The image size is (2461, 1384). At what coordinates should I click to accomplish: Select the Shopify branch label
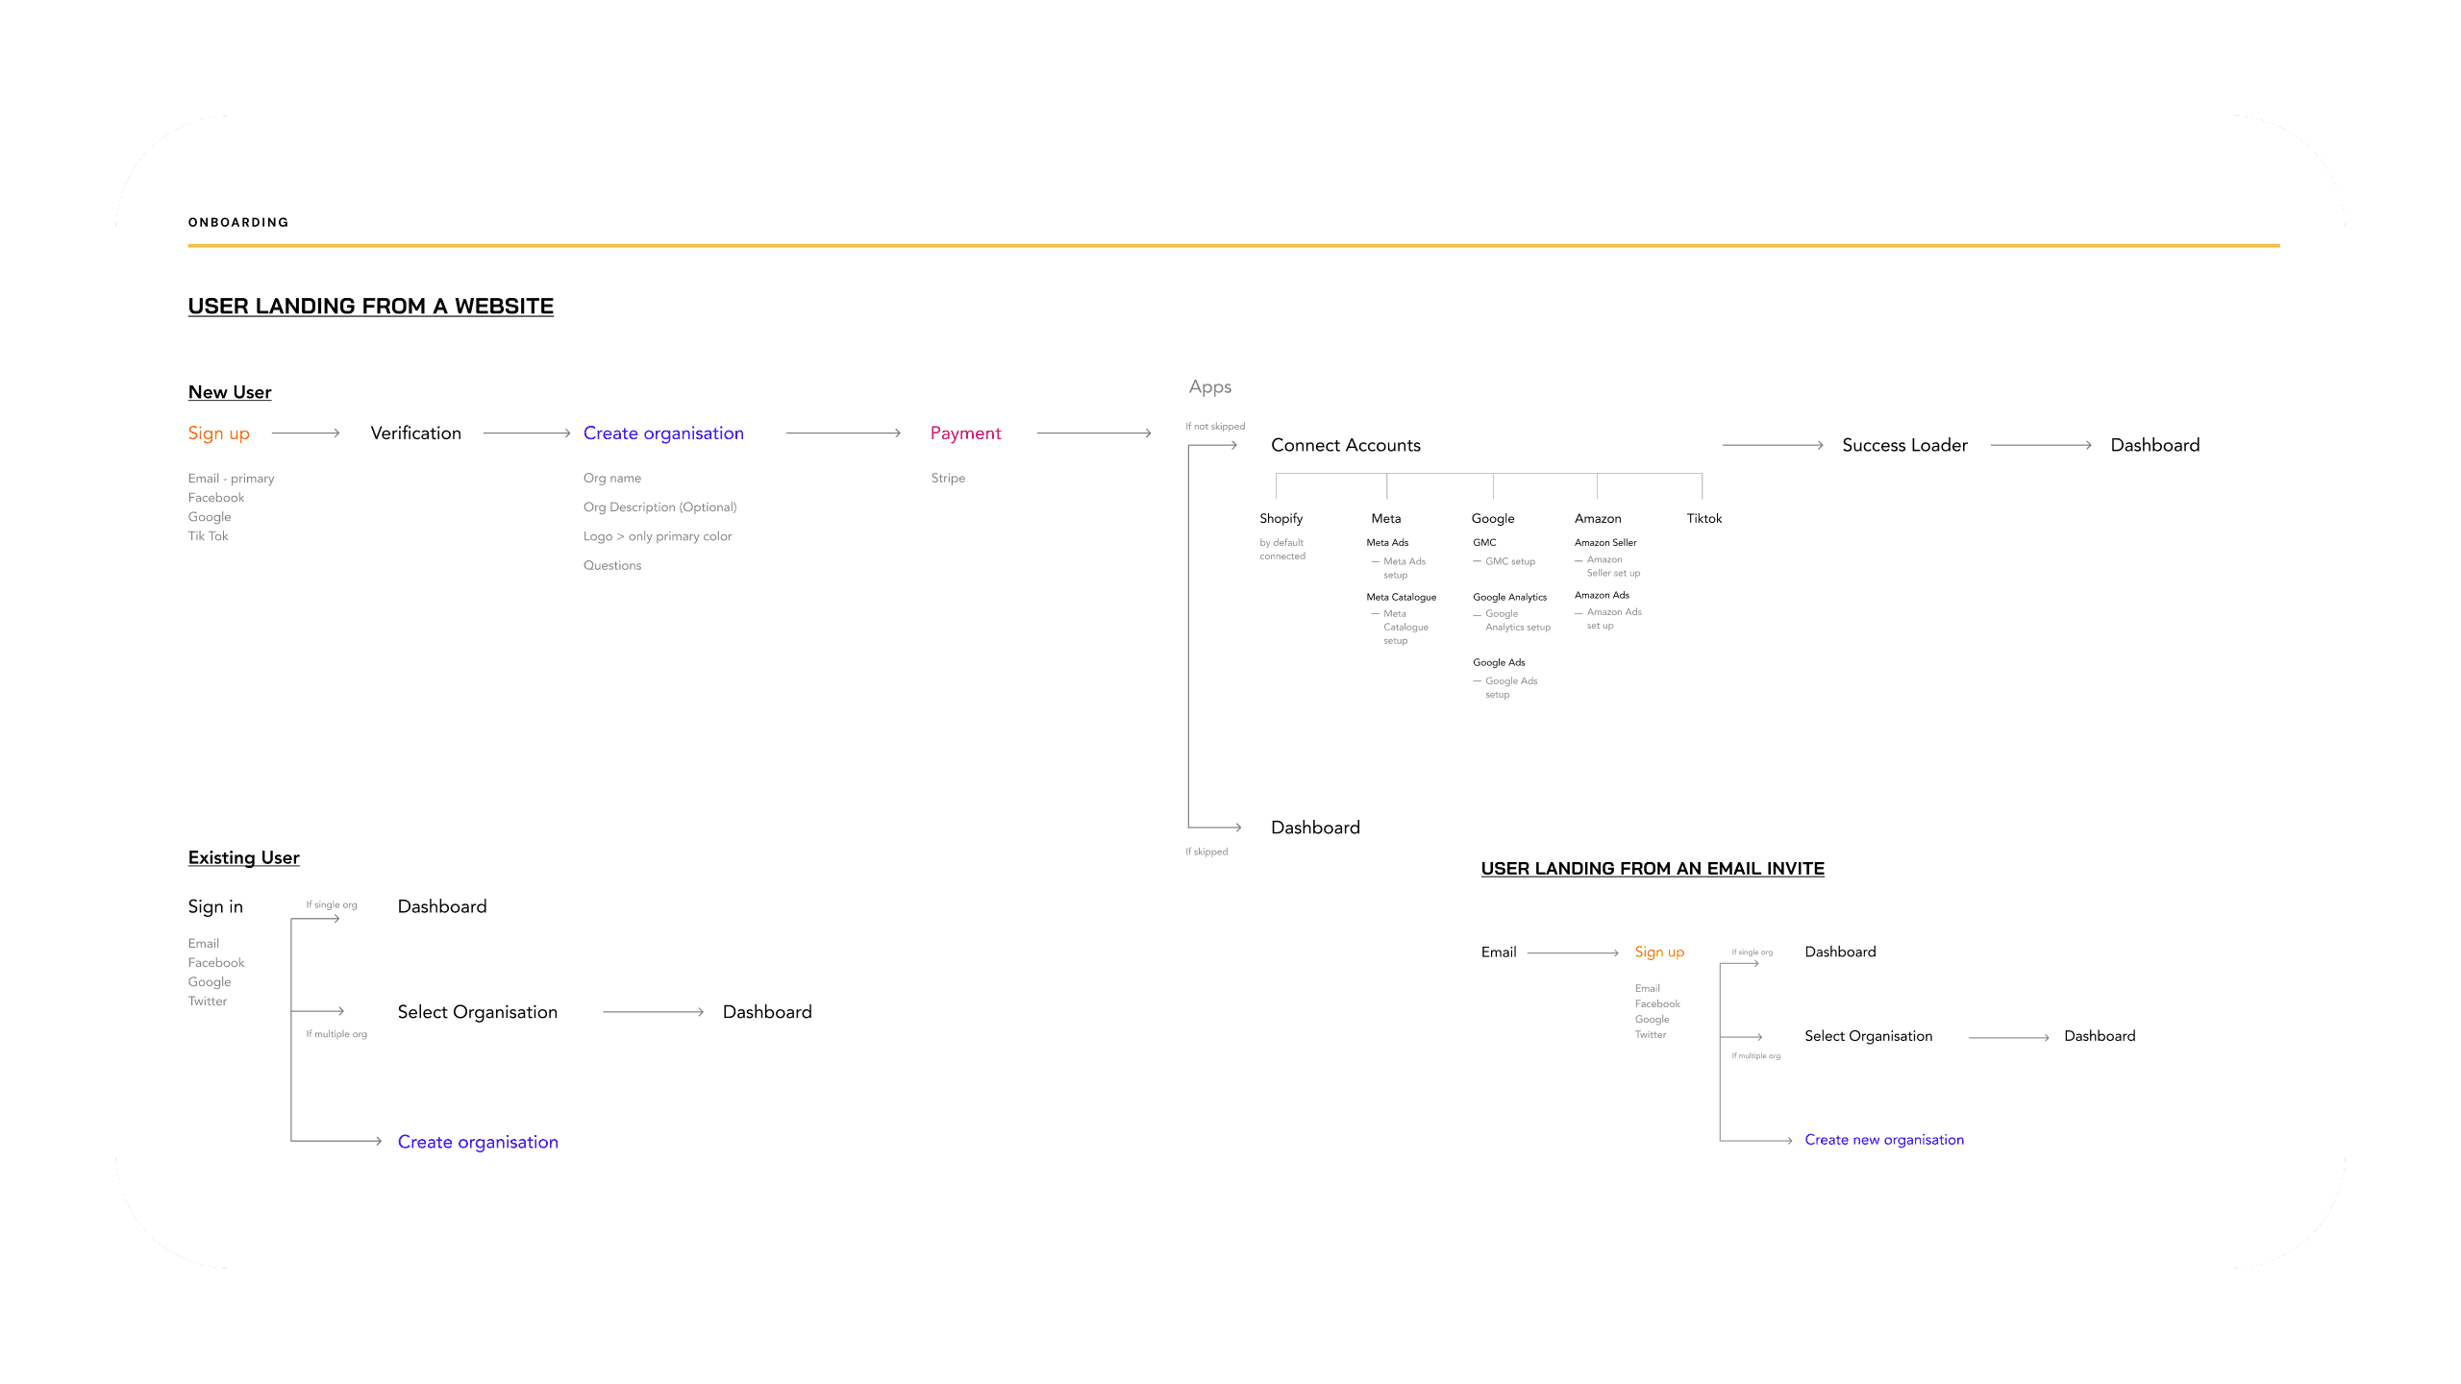pos(1280,518)
